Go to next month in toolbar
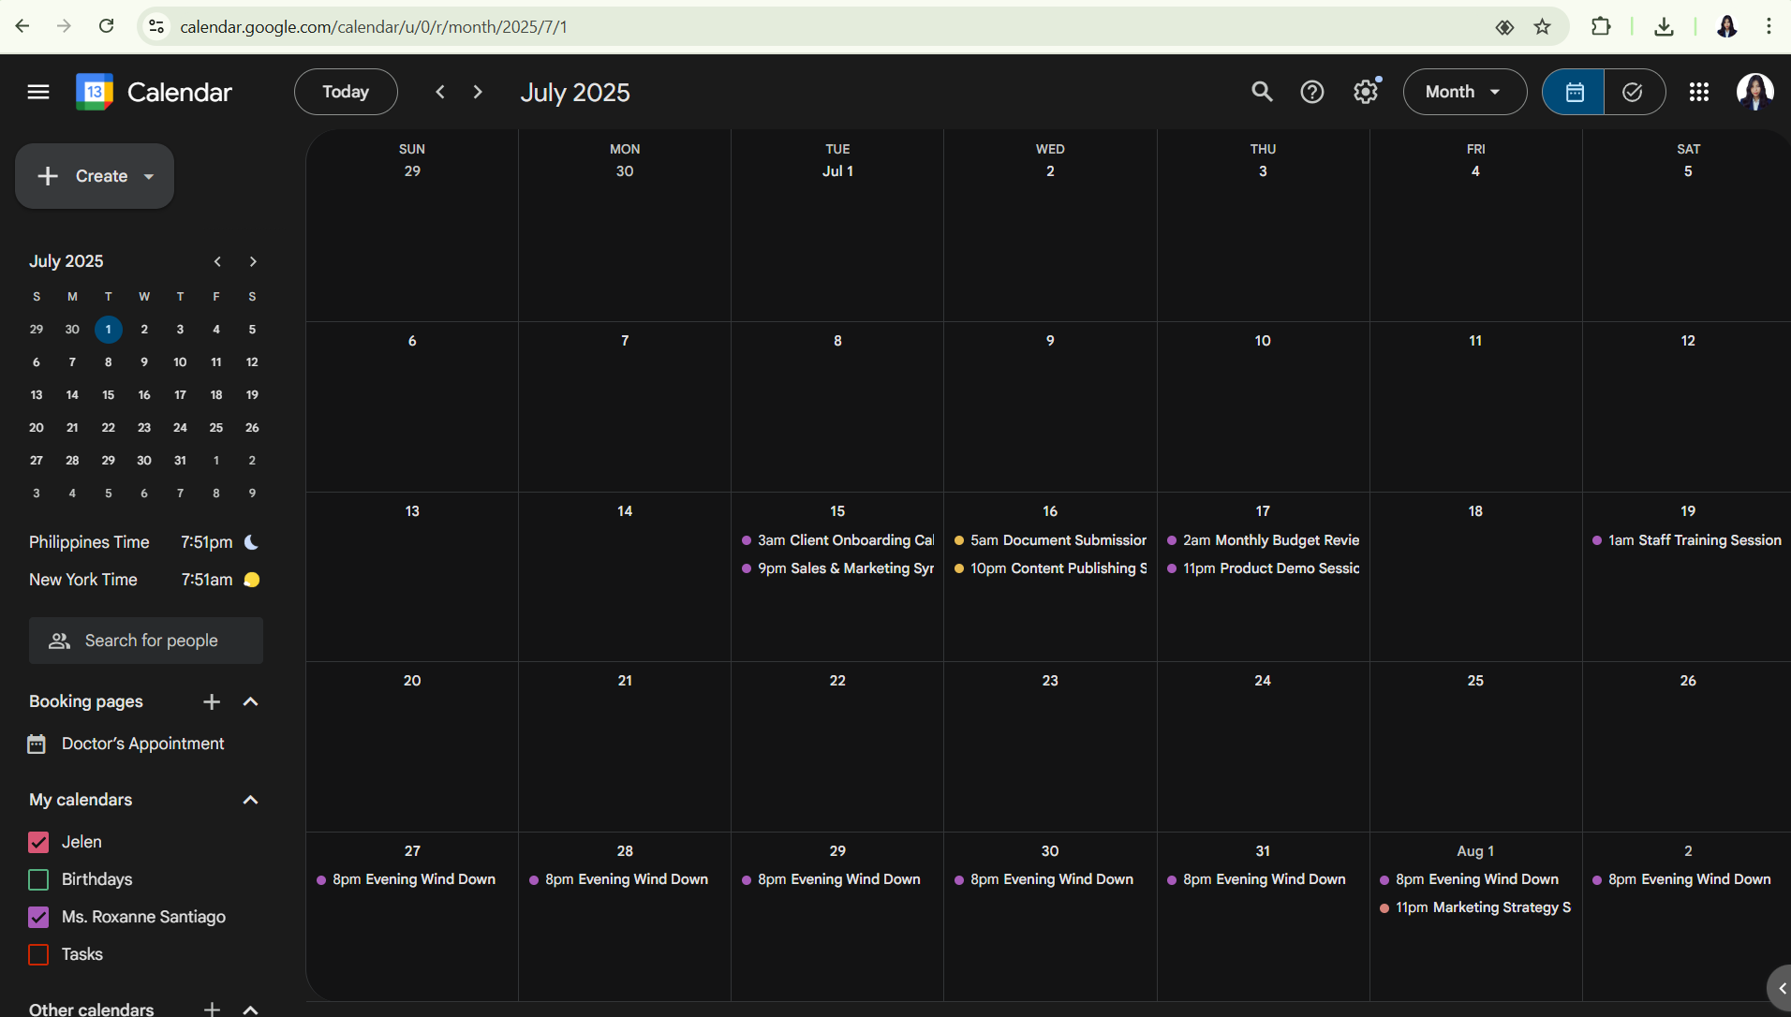Screen dimensions: 1791x1017 click(x=478, y=92)
